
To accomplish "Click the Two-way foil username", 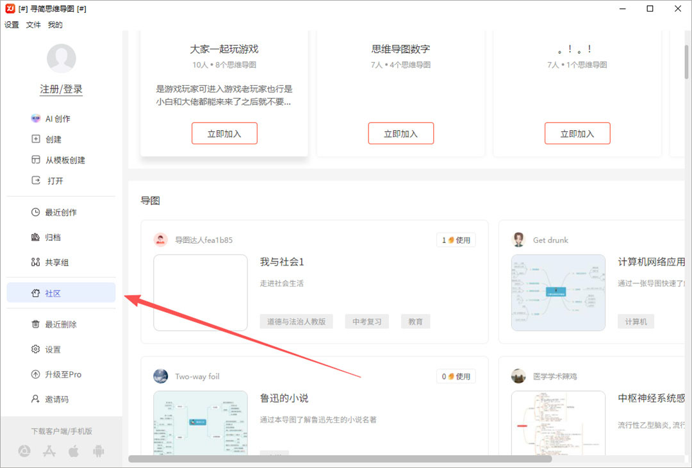I will (197, 376).
